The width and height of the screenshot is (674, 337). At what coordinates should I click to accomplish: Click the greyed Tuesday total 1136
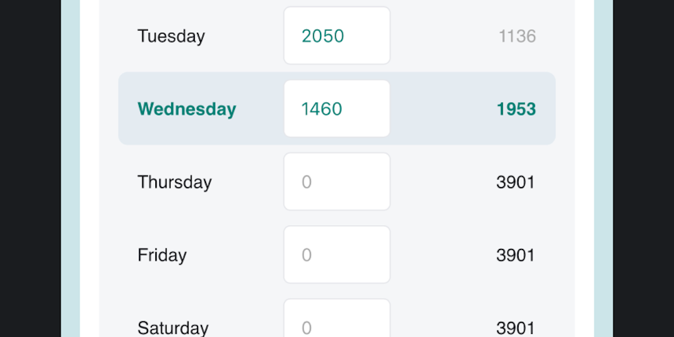(517, 36)
